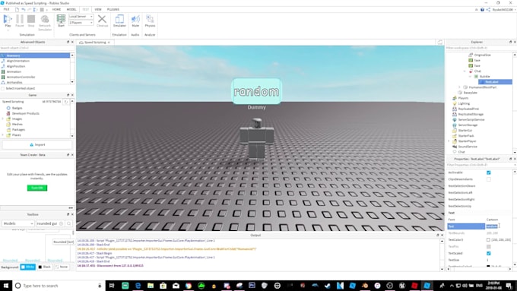The width and height of the screenshot is (517, 291).
Task: Open the Network Simulator tool
Action: coord(45,22)
